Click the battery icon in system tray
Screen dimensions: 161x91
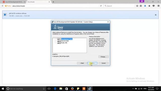[x=136, y=89]
